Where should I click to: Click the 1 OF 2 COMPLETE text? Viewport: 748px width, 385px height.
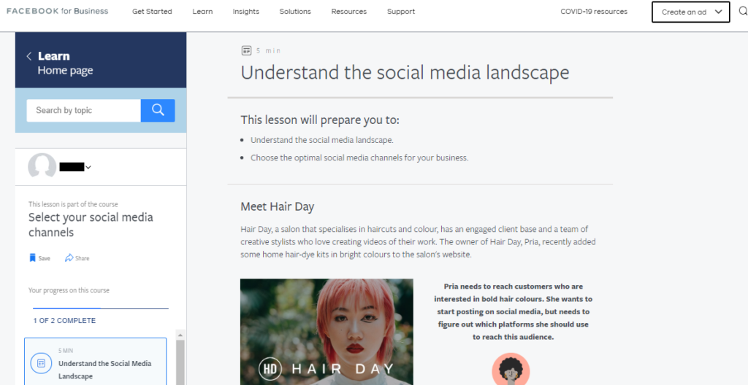tap(64, 321)
